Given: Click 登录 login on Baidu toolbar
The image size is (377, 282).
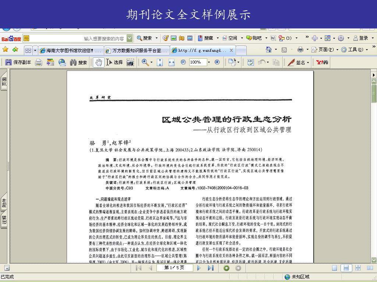Looking at the screenshot, I should (361, 38).
